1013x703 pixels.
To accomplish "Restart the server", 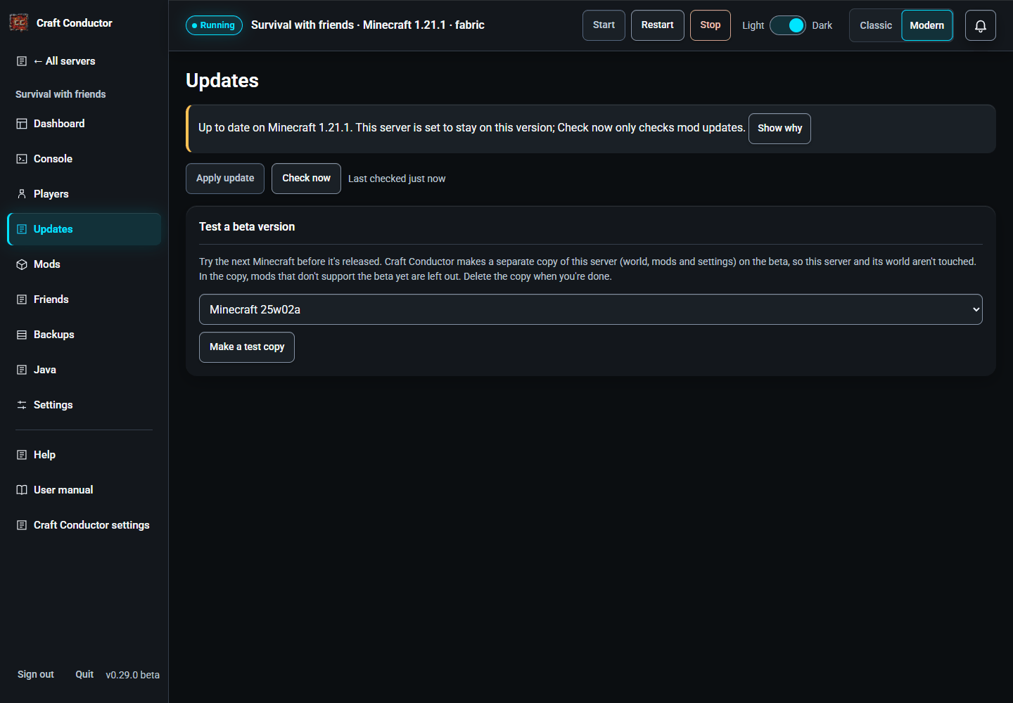I will 658,25.
